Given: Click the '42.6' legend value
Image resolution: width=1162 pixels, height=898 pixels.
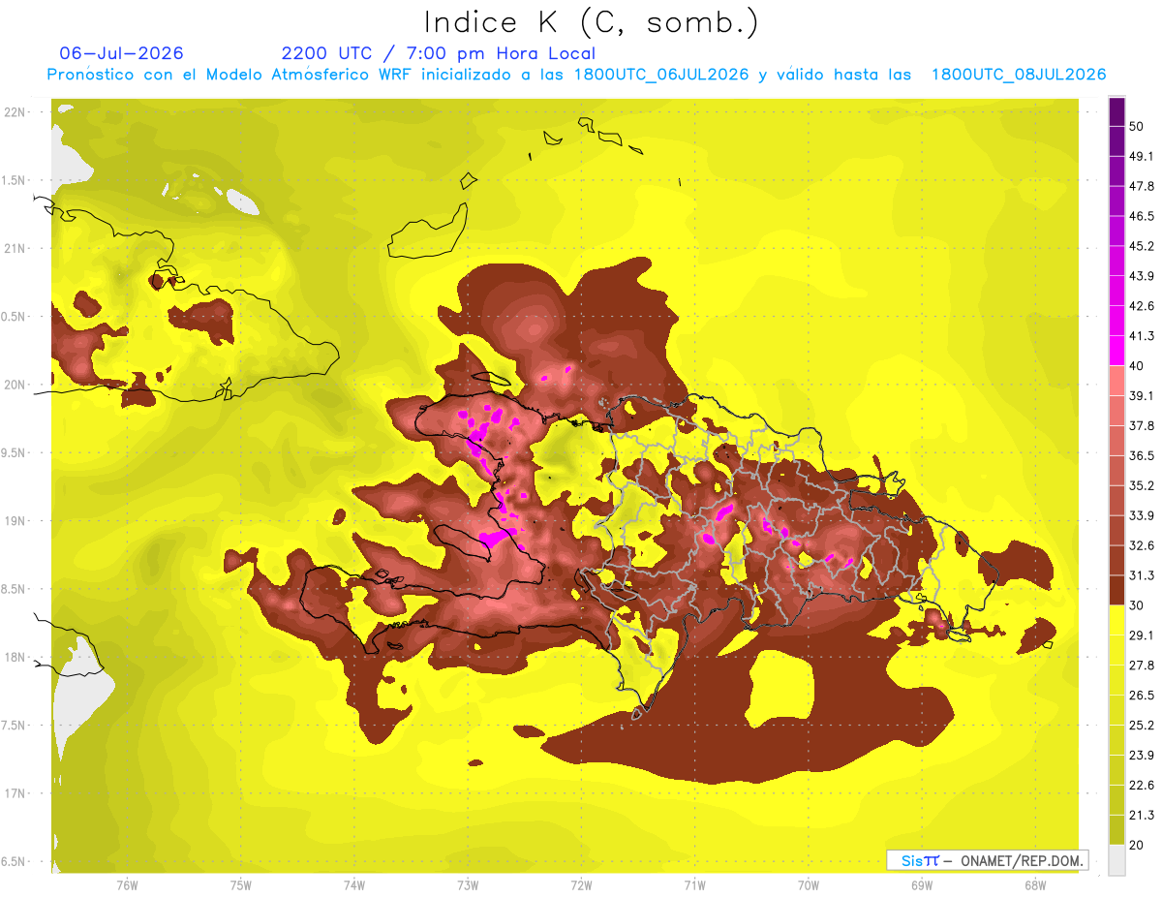Looking at the screenshot, I should pos(1142,306).
